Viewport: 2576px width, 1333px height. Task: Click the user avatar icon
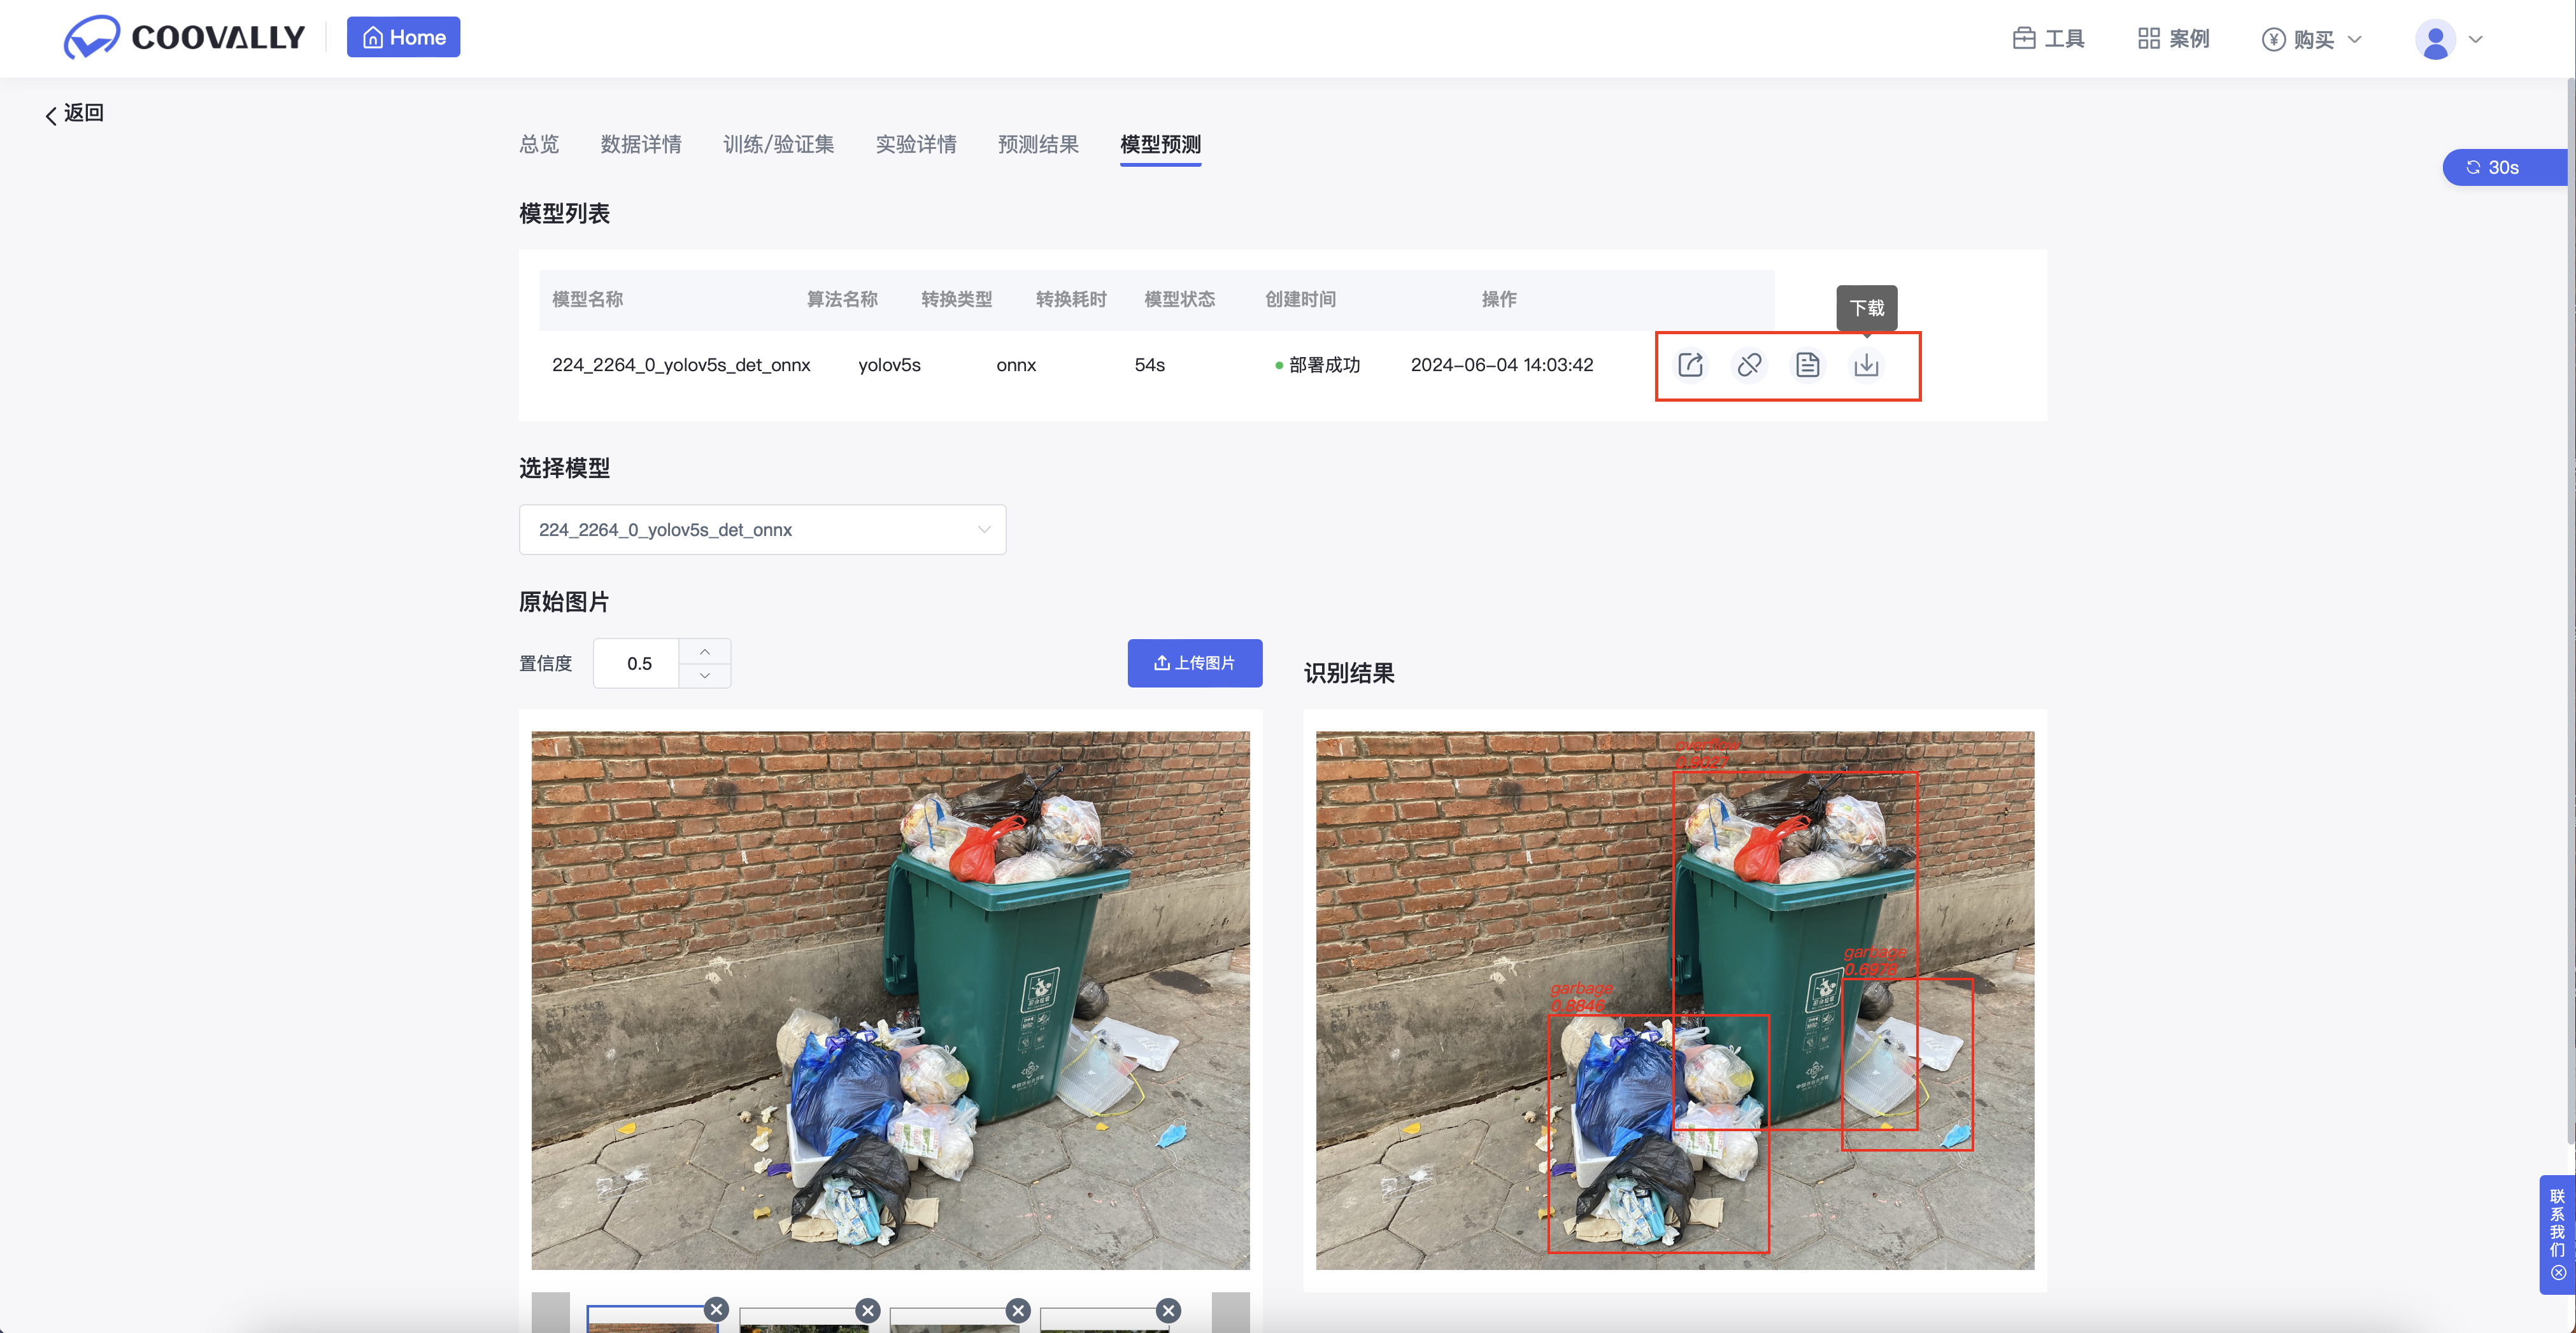pyautogui.click(x=2435, y=40)
